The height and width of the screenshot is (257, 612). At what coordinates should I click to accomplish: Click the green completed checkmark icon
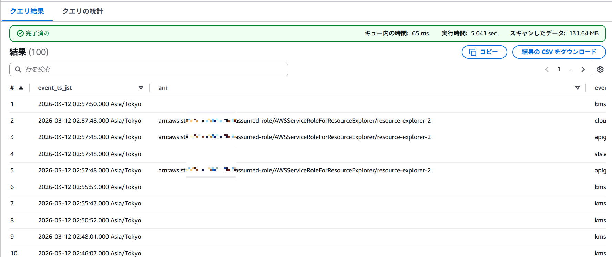click(20, 33)
